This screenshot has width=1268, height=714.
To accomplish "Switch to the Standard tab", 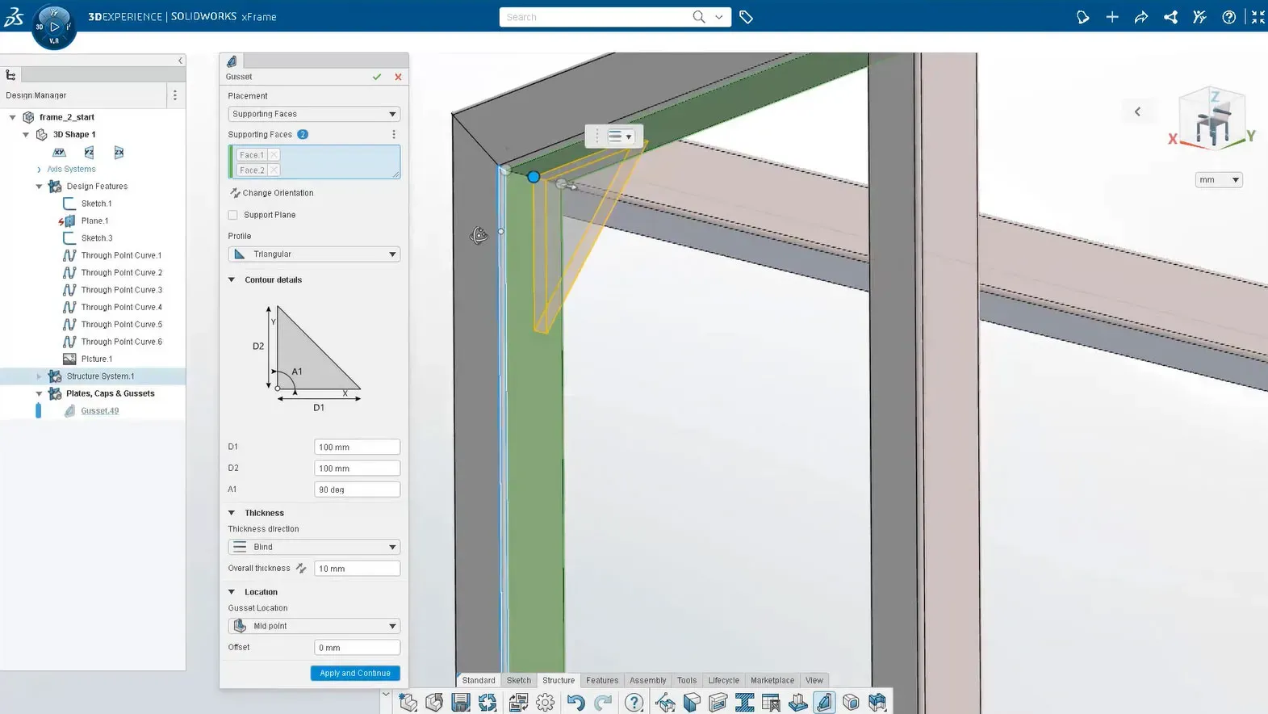I will click(x=479, y=680).
